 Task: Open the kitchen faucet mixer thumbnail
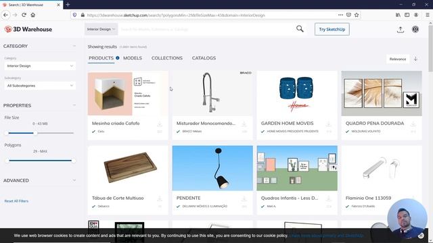[x=212, y=93]
